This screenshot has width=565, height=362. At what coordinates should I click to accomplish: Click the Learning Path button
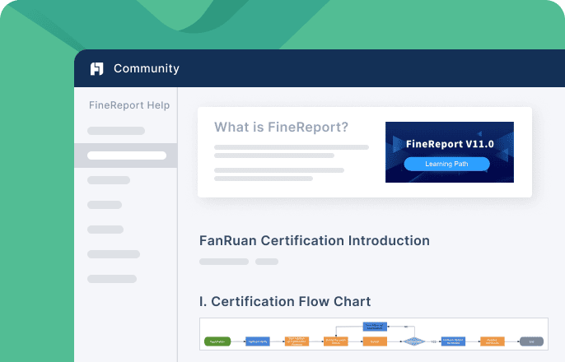coord(446,165)
